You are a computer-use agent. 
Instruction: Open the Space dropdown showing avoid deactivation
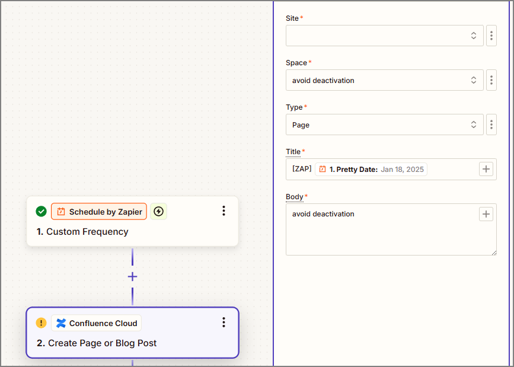point(385,80)
